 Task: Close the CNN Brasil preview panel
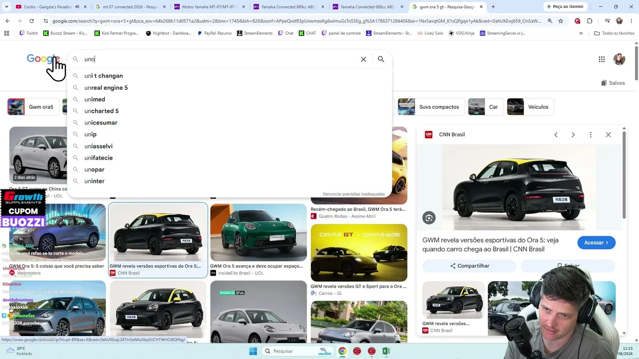click(608, 135)
